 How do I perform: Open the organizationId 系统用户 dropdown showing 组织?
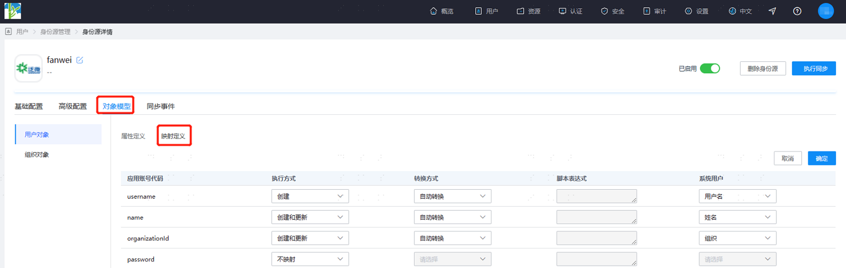[737, 238]
